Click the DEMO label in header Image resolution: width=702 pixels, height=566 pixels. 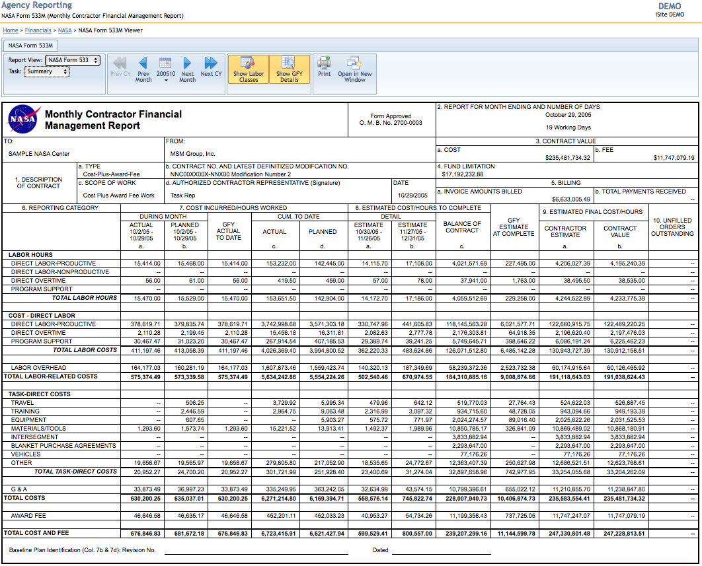pyautogui.click(x=670, y=6)
